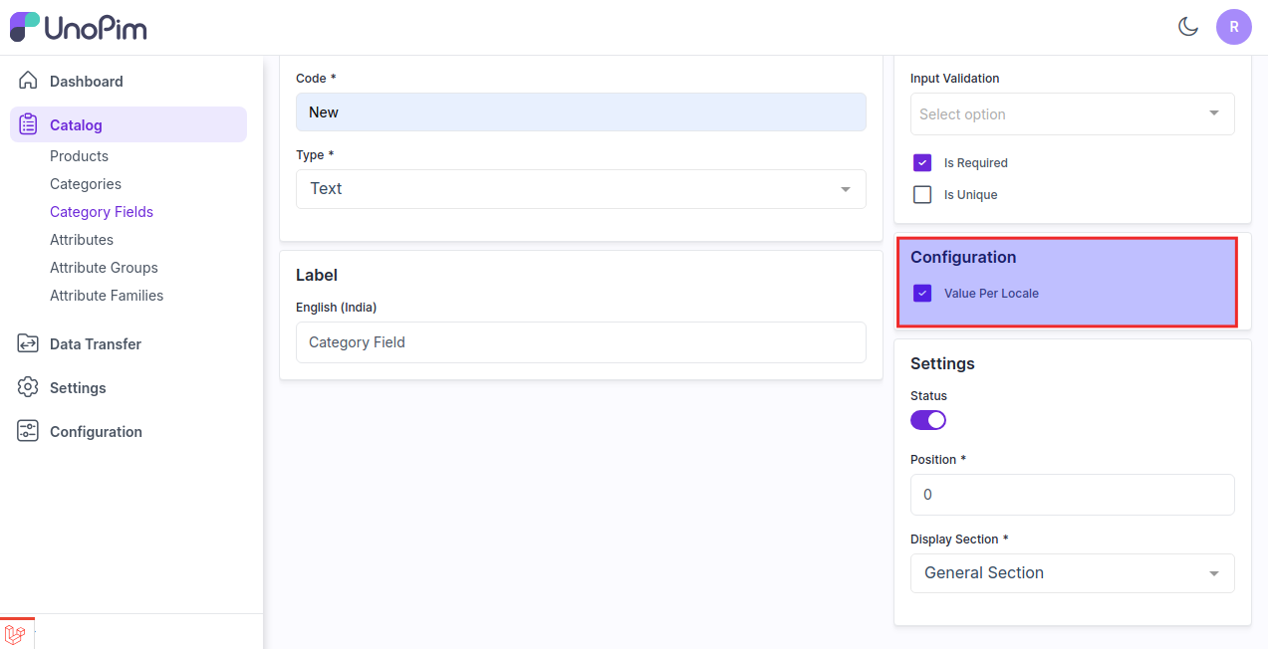The height and width of the screenshot is (649, 1268).
Task: Click the UnoPim logo
Action: pyautogui.click(x=78, y=27)
